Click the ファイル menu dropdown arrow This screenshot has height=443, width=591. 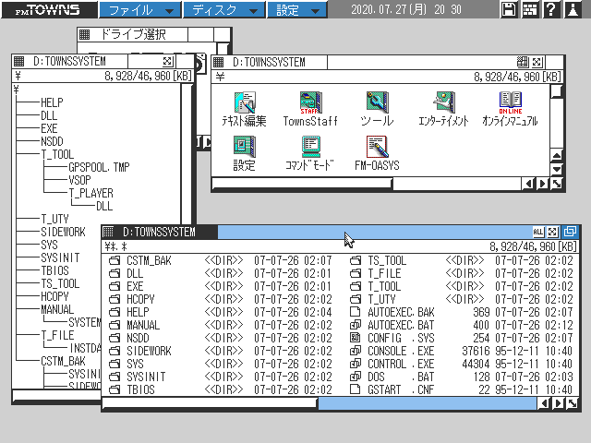point(170,11)
